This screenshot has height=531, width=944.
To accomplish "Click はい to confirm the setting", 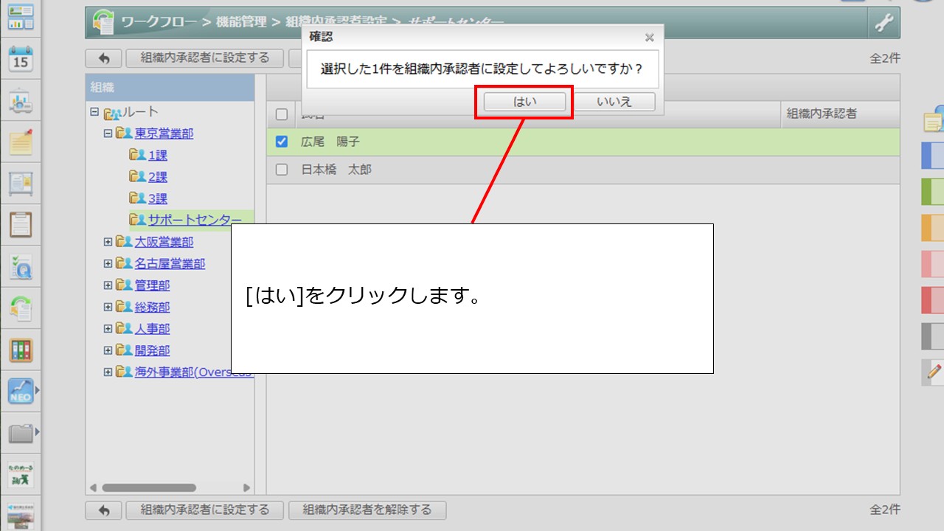I will [x=524, y=102].
